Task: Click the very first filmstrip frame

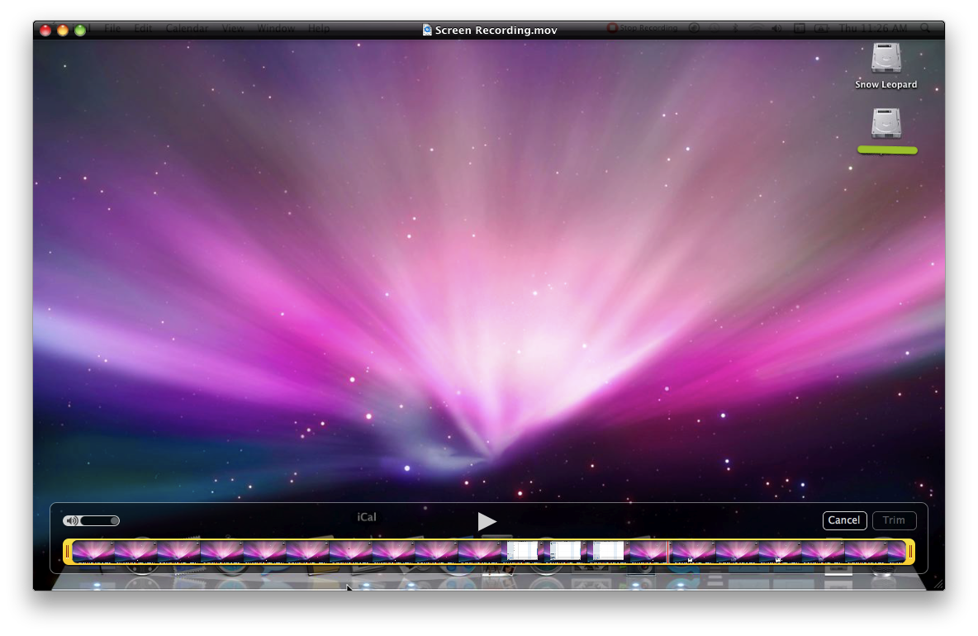Action: pyautogui.click(x=93, y=552)
